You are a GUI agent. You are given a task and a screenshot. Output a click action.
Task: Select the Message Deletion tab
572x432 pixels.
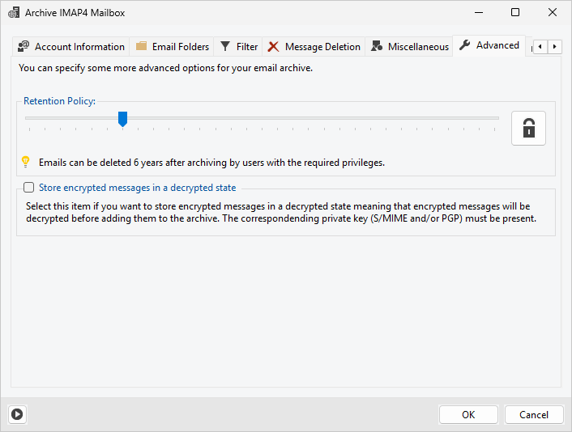pyautogui.click(x=314, y=47)
